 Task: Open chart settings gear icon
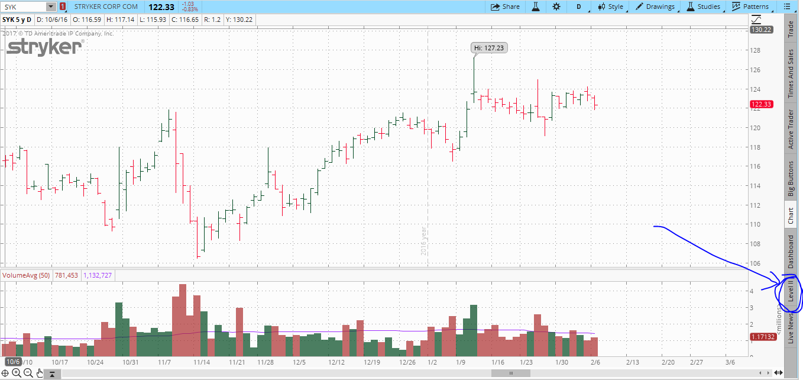coord(556,7)
